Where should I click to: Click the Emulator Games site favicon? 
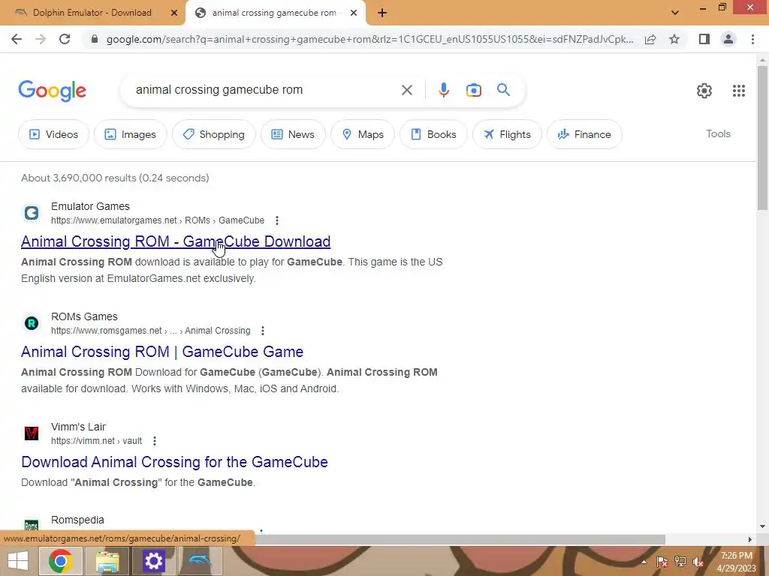[x=32, y=213]
